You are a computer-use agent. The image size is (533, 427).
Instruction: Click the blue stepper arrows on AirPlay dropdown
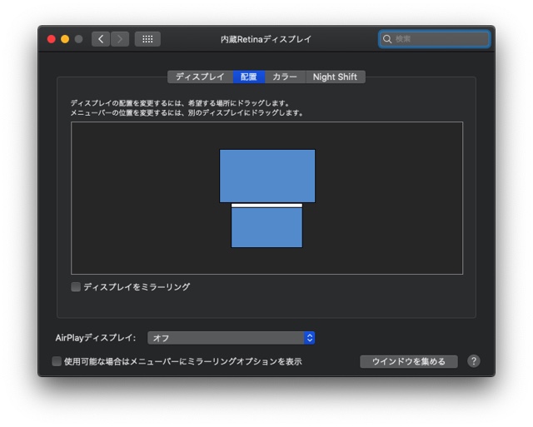coord(309,338)
